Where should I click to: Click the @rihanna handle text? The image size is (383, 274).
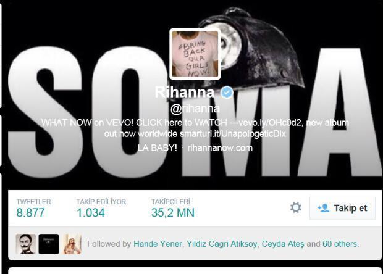pos(195,109)
